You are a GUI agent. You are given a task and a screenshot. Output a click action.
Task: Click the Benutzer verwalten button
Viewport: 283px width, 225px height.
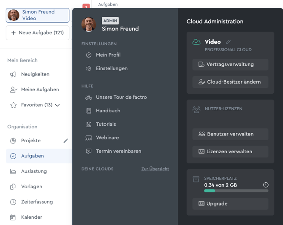[230, 134]
